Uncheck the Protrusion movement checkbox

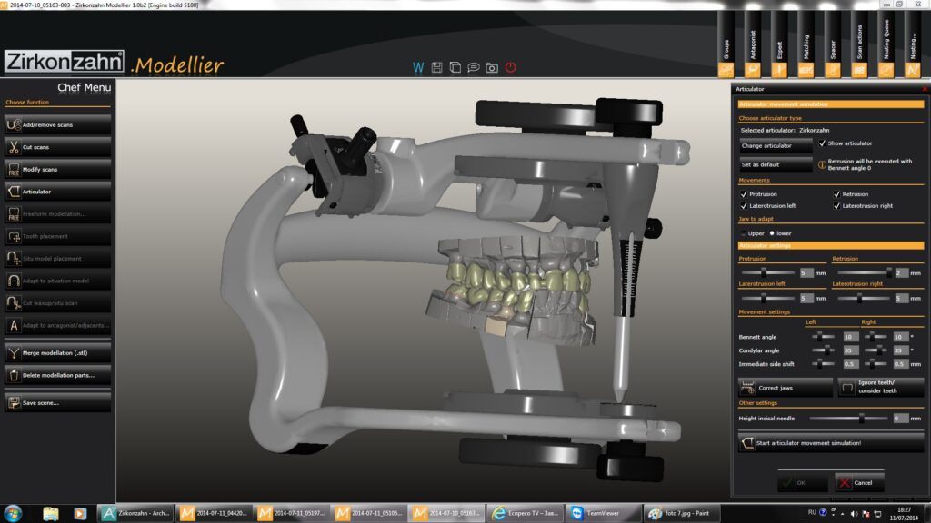[744, 194]
